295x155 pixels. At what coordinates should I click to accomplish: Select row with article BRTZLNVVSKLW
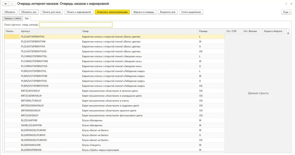point(115,91)
